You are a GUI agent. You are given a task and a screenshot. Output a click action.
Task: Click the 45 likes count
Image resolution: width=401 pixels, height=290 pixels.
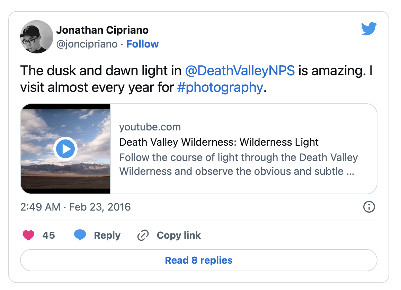(x=48, y=236)
